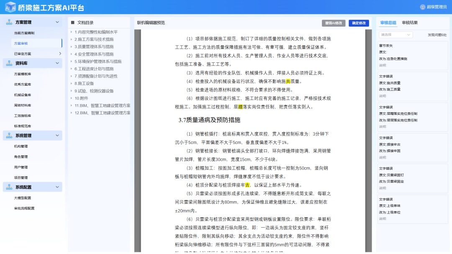Click the 超级管理员 user avatar icon
The height and width of the screenshot is (254, 452).
(423, 7)
